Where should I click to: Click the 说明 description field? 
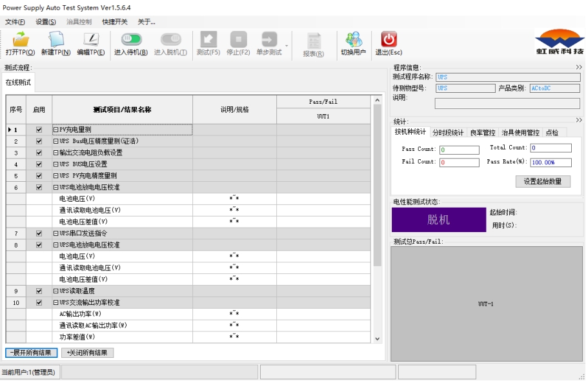507,103
